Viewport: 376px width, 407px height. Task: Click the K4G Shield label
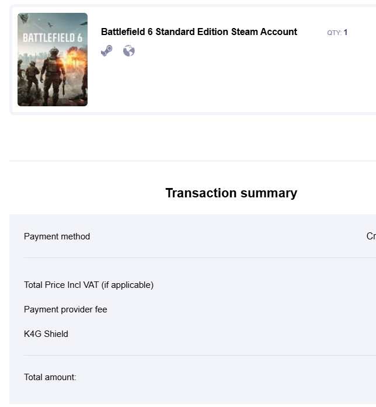46,334
